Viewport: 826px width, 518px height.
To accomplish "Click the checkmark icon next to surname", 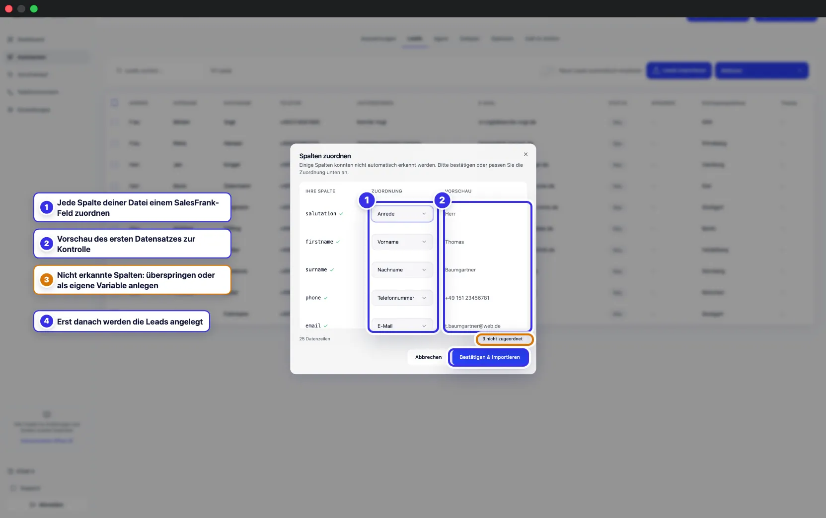I will 332,270.
